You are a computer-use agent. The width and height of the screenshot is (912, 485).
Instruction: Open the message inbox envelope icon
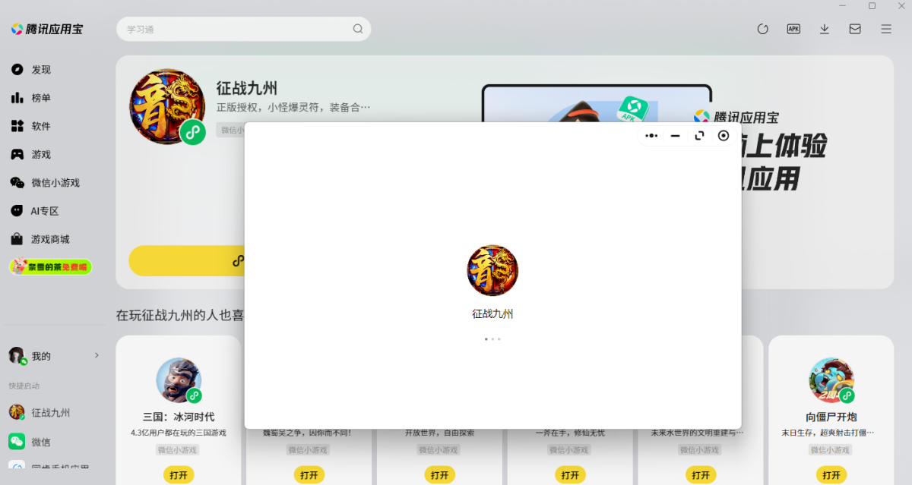854,28
